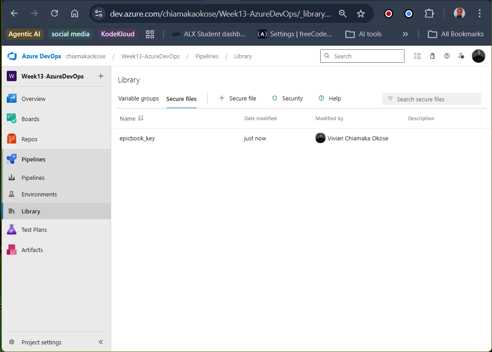492x352 pixels.
Task: Click the browser back arrow
Action: coord(14,13)
